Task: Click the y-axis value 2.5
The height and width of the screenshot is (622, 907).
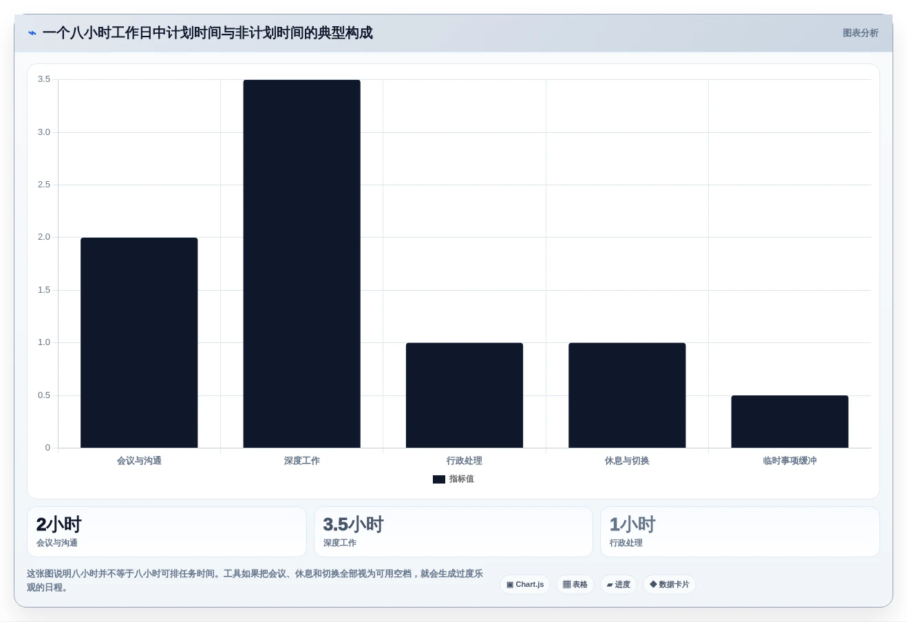Action: point(44,185)
